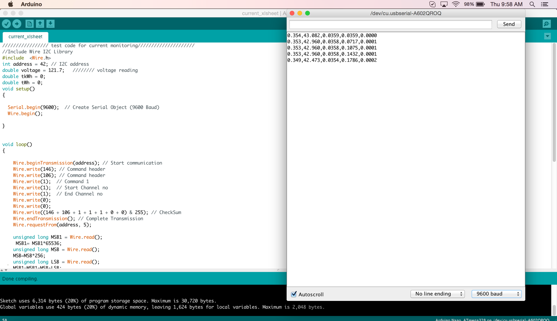
Task: Toggle the Autoscroll checkbox
Action: coord(294,294)
